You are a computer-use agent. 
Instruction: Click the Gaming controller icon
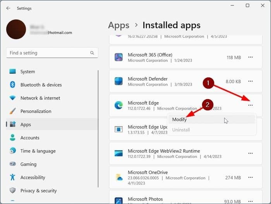pos(12,164)
